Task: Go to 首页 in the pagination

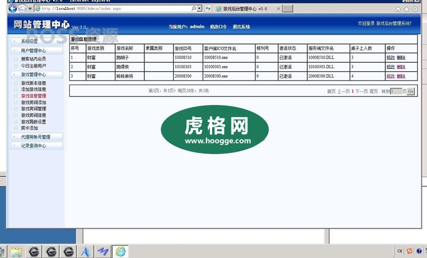Action: [331, 91]
